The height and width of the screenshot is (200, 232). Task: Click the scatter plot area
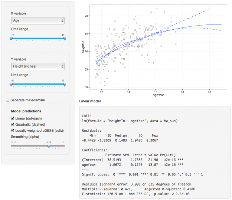pos(158,47)
